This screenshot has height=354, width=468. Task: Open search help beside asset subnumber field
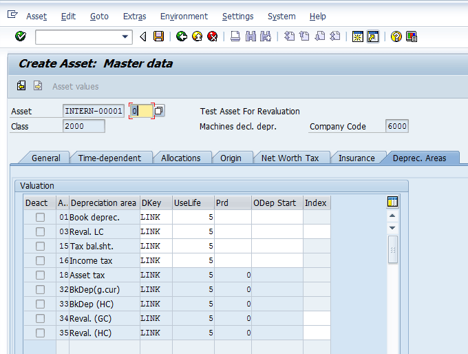click(159, 111)
